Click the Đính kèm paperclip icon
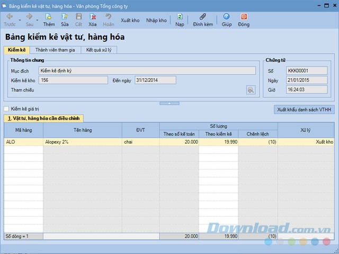339x254 pixels. (x=202, y=17)
